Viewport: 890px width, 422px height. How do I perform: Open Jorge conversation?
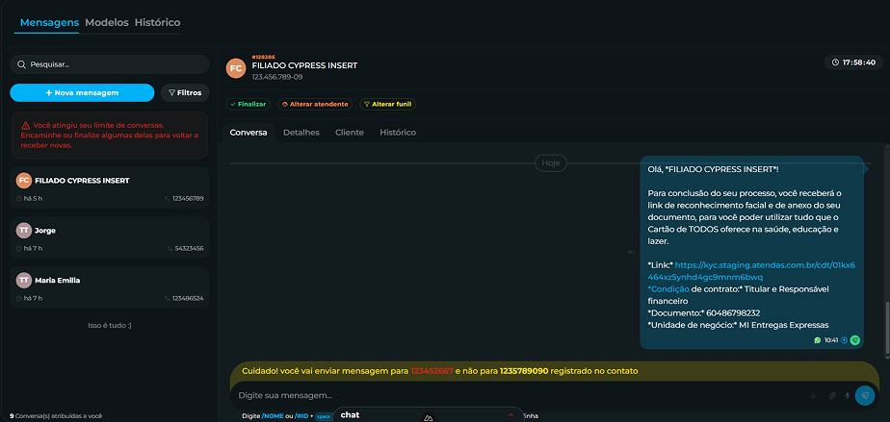coord(110,237)
